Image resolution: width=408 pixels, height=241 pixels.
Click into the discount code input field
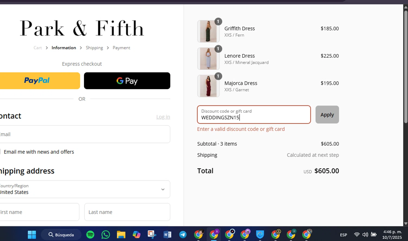(254, 115)
